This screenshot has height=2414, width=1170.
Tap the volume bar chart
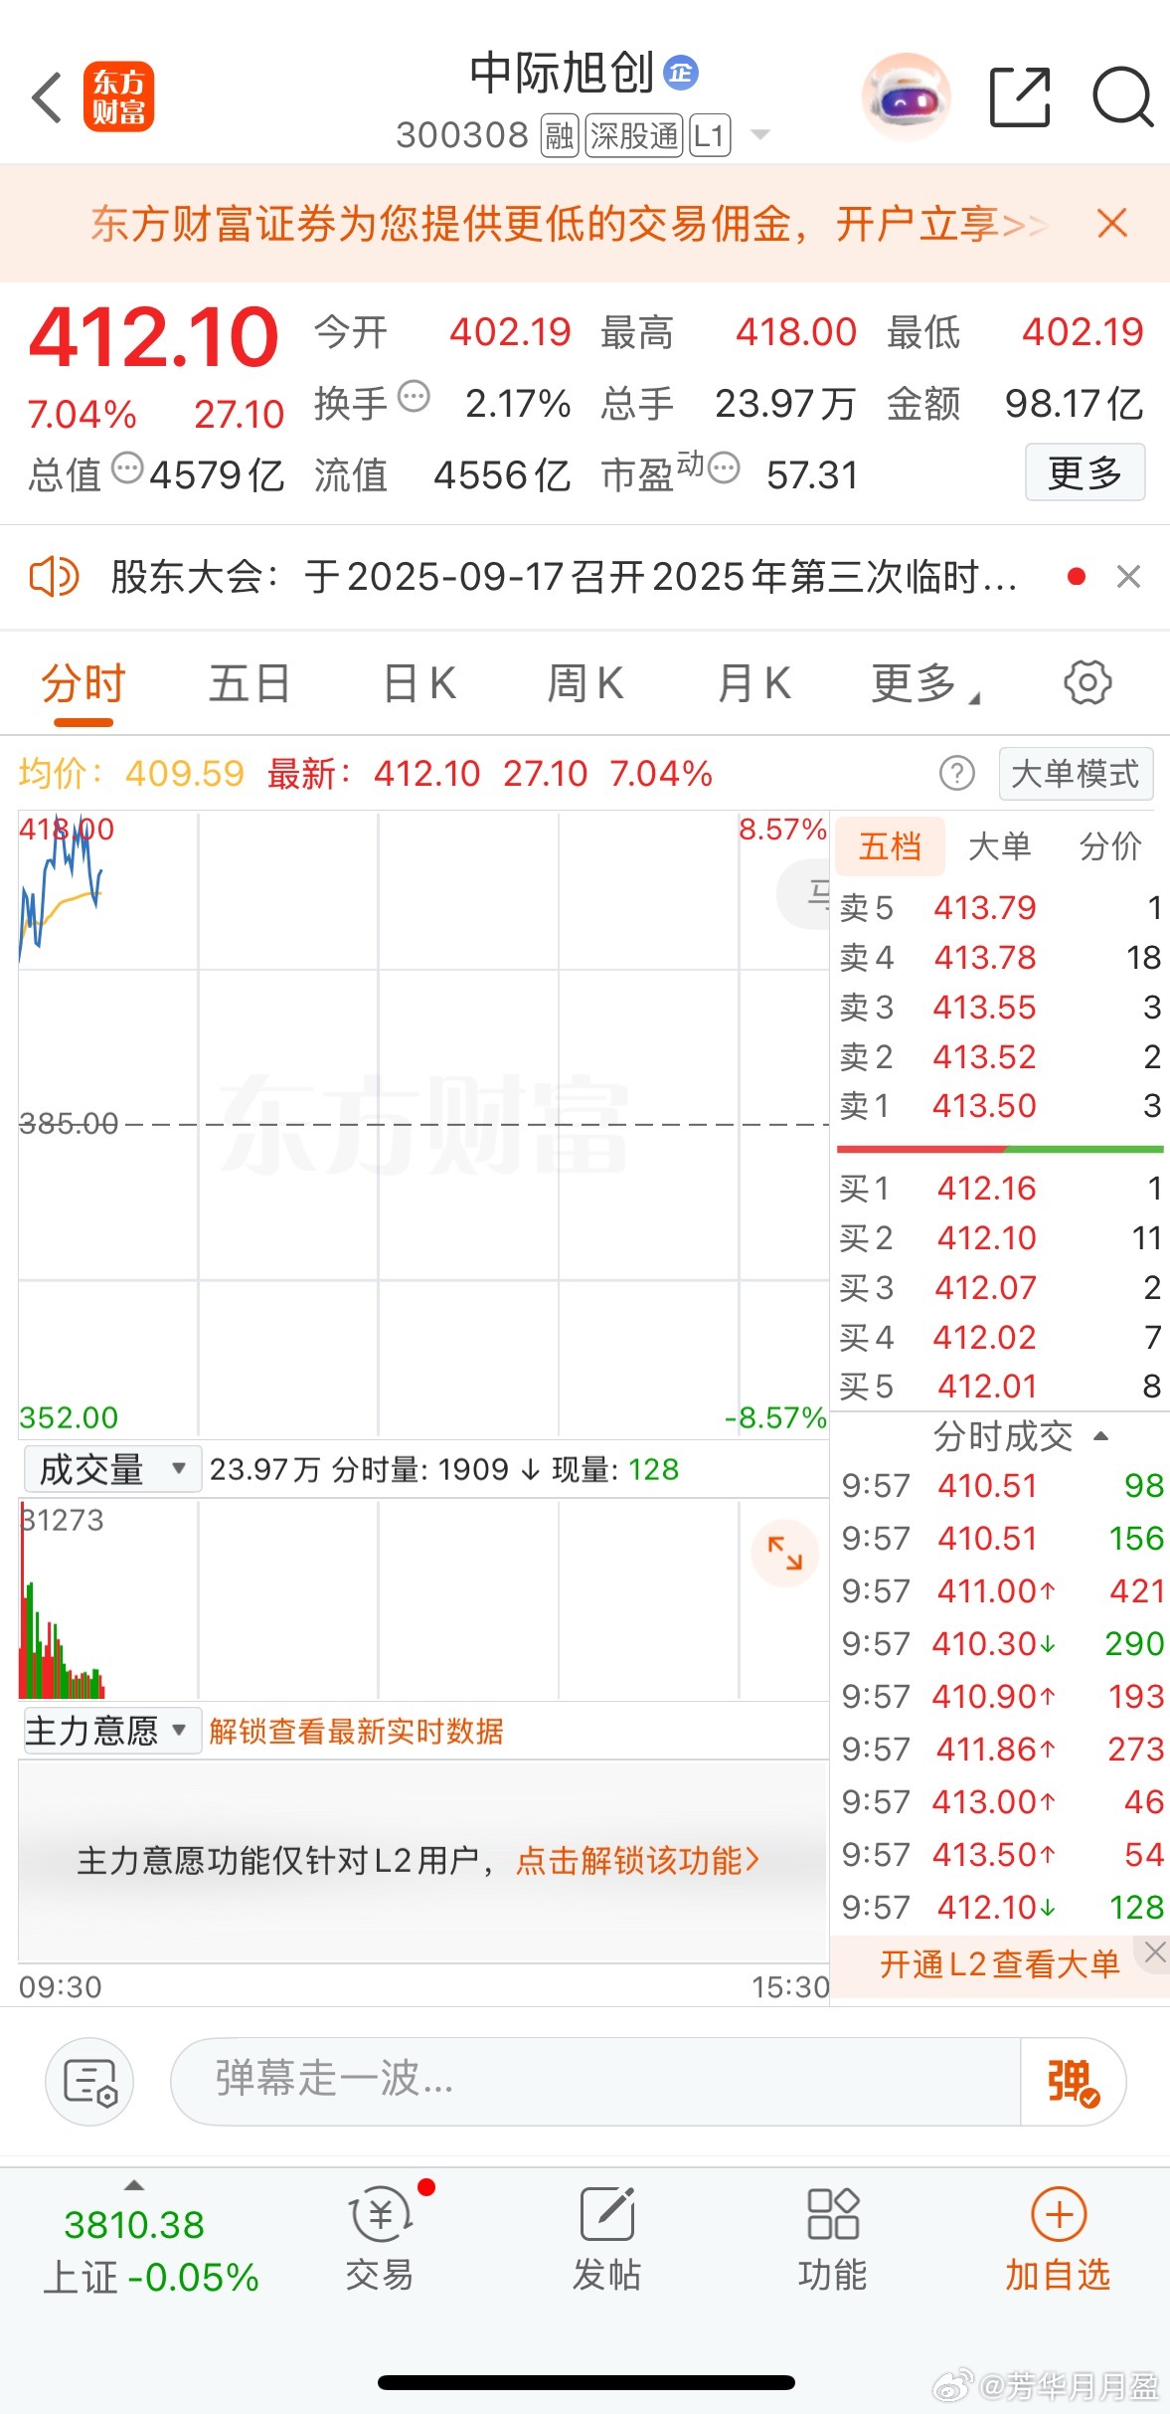[423, 1599]
